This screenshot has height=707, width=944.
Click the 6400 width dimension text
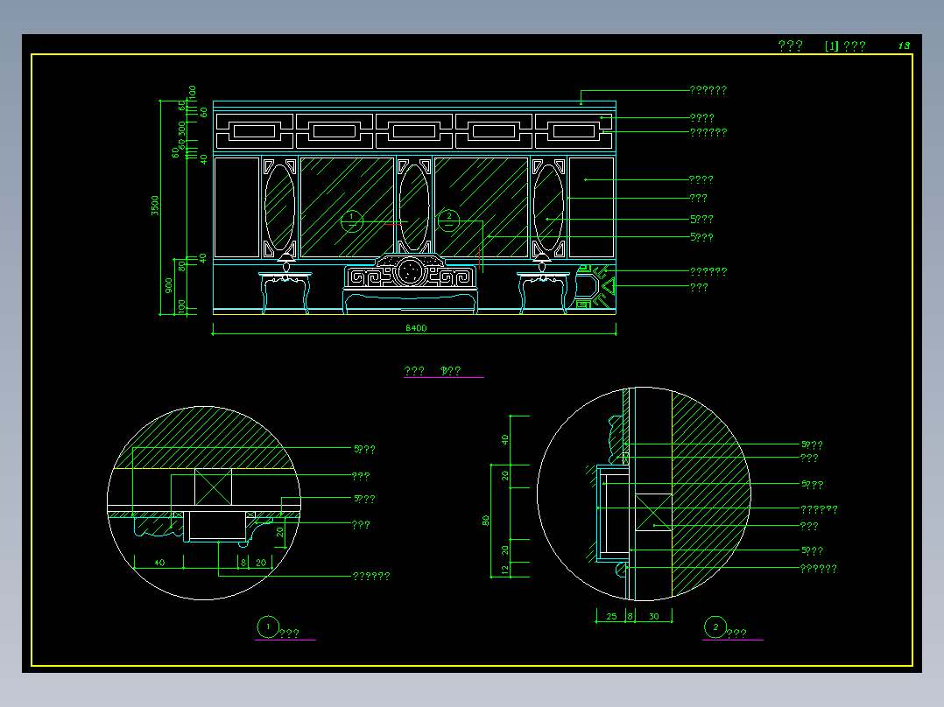coord(415,328)
